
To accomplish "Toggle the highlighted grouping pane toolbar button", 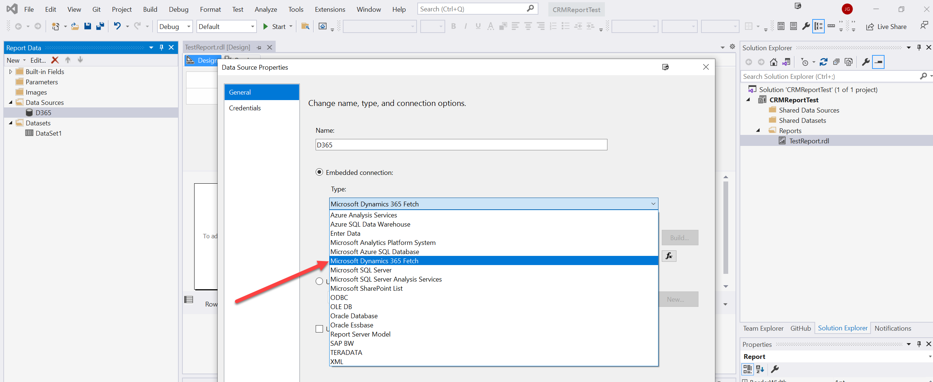I will point(818,26).
